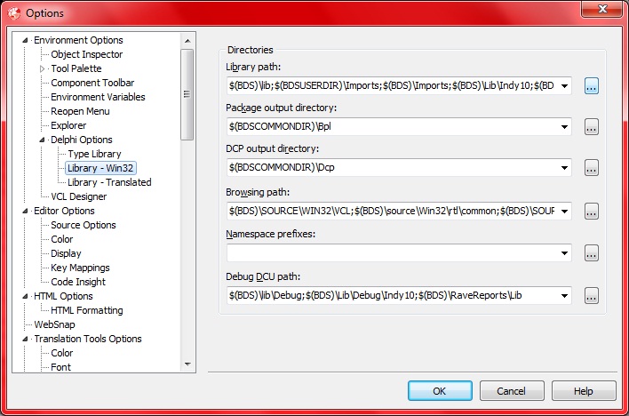Collapse the Editor Options tree section
Image resolution: width=629 pixels, height=416 pixels.
tap(26, 211)
